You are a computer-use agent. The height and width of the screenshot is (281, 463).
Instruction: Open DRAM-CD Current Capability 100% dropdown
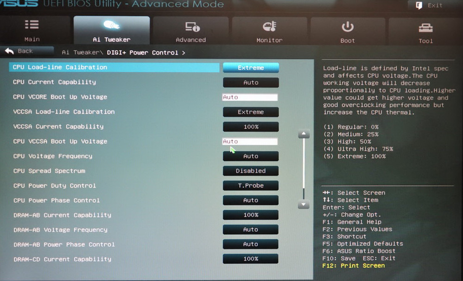[x=251, y=259]
